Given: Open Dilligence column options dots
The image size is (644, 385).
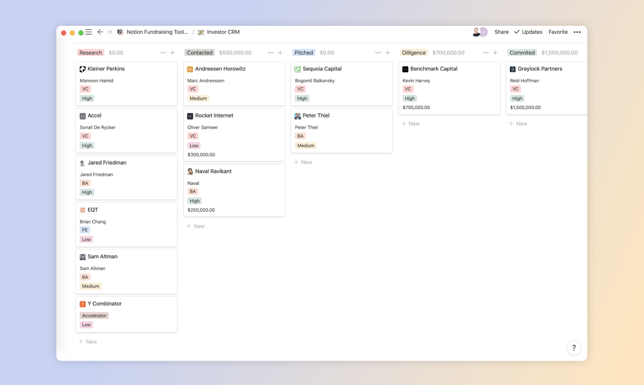Looking at the screenshot, I should coord(486,53).
